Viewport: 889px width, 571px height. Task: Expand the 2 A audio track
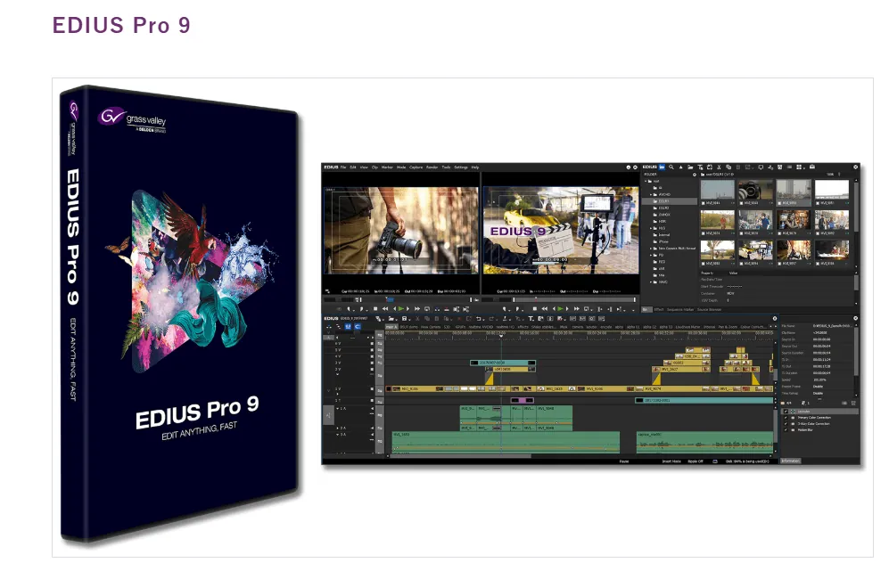tap(337, 428)
